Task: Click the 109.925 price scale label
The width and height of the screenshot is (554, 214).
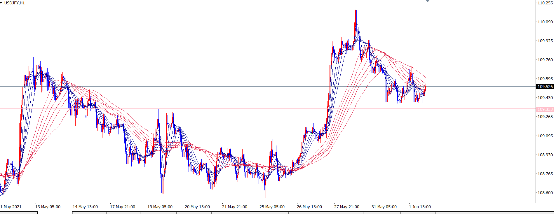Action: click(x=545, y=41)
